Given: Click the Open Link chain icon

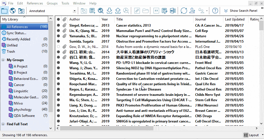Looking at the screenshot, I should pyautogui.click(x=137, y=11).
